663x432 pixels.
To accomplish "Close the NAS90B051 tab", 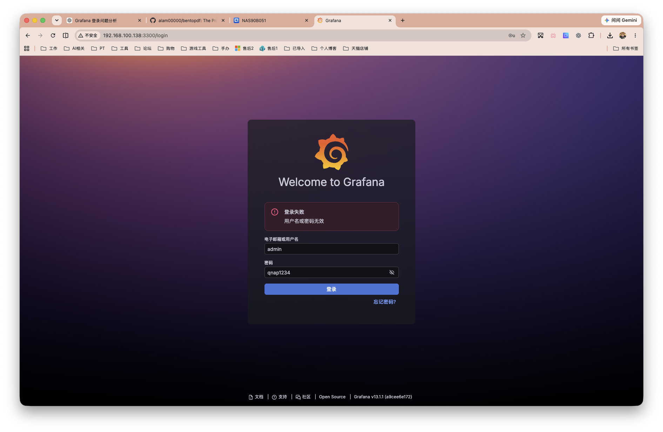I will (x=307, y=21).
